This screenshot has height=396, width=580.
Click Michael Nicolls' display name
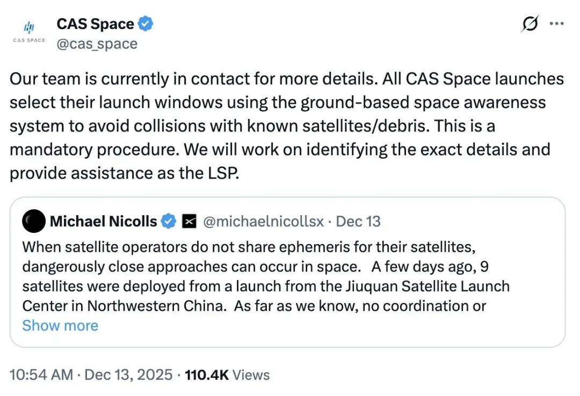coord(104,221)
